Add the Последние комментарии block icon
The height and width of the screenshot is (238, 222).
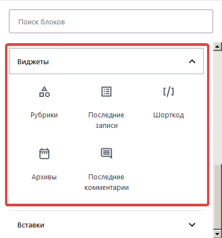pyautogui.click(x=107, y=153)
